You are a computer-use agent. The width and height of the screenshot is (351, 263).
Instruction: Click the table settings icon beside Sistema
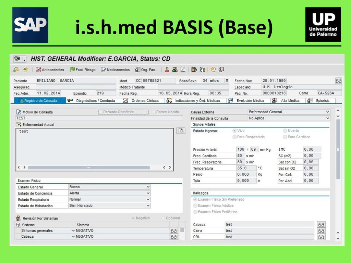[18, 225]
